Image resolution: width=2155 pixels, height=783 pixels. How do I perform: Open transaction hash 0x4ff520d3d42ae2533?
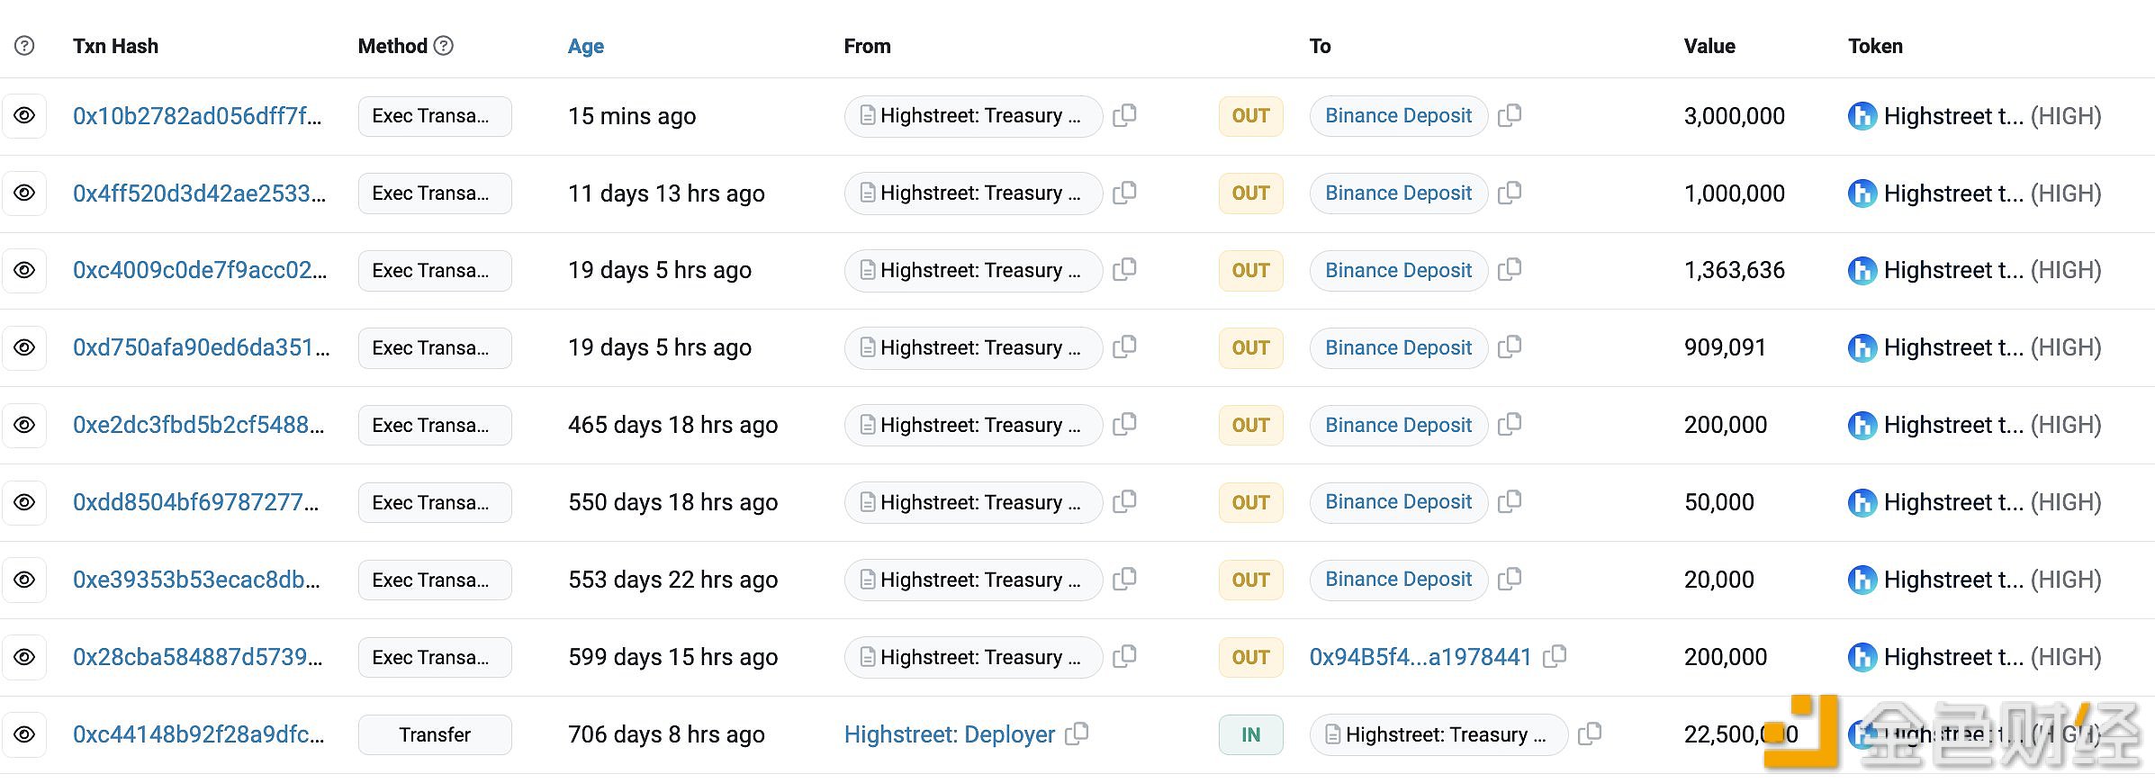[200, 193]
